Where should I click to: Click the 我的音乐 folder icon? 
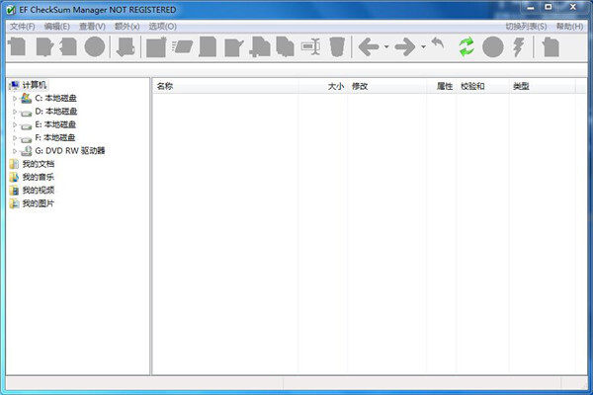(14, 177)
